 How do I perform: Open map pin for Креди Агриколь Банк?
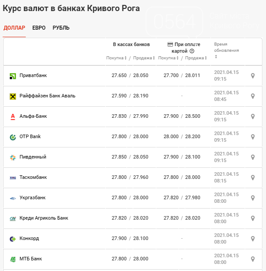click(253, 218)
